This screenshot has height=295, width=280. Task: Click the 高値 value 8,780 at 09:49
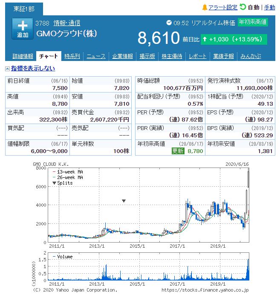(x=60, y=104)
